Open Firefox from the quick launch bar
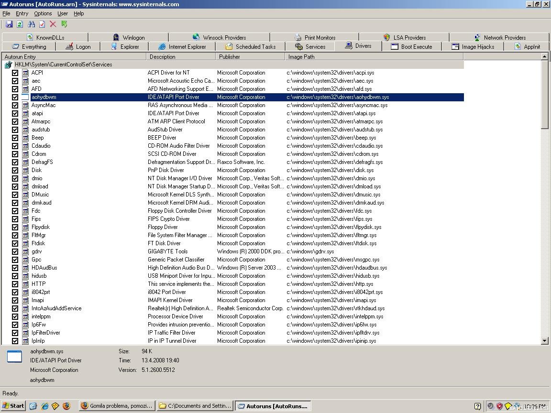Viewport: 551px width, 413px height. pyautogui.click(x=66, y=406)
